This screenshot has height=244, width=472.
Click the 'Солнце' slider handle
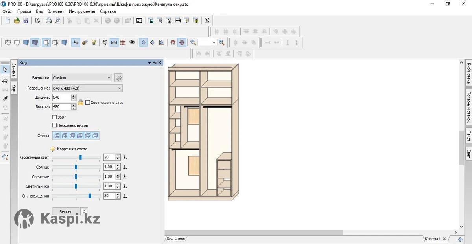(x=76, y=167)
